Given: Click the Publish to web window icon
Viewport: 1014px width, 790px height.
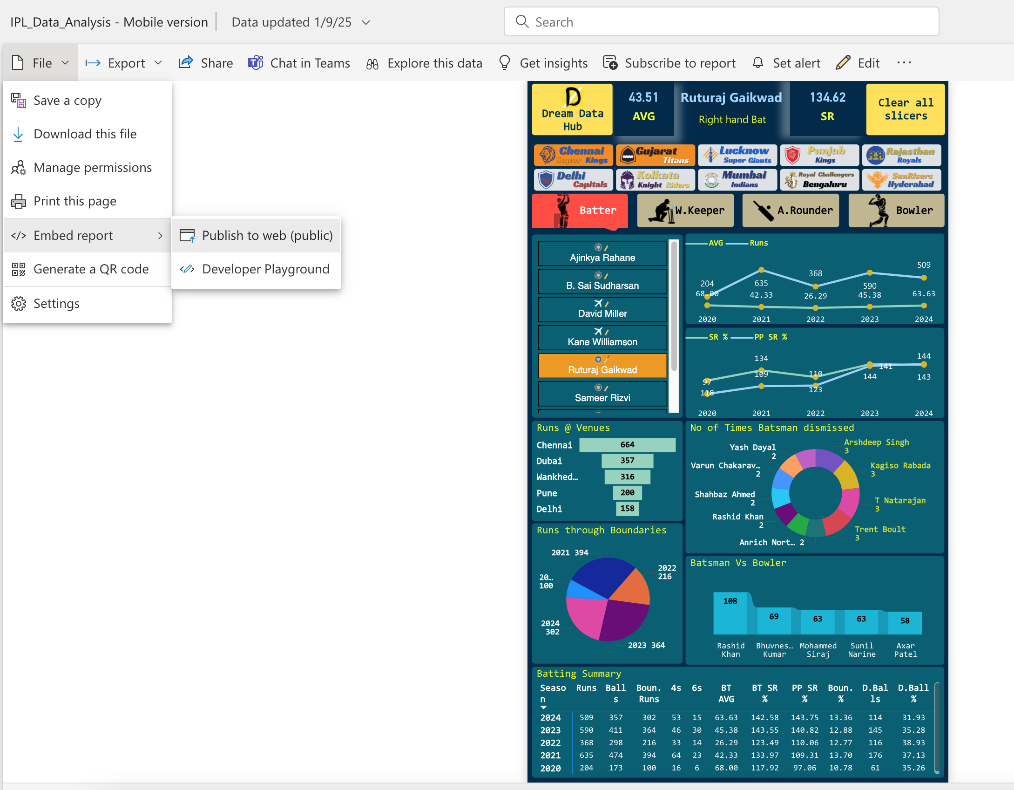Looking at the screenshot, I should [188, 236].
